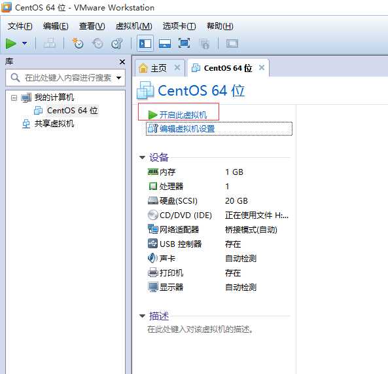Collapse the 描述 section
The image size is (388, 374).
(142, 316)
